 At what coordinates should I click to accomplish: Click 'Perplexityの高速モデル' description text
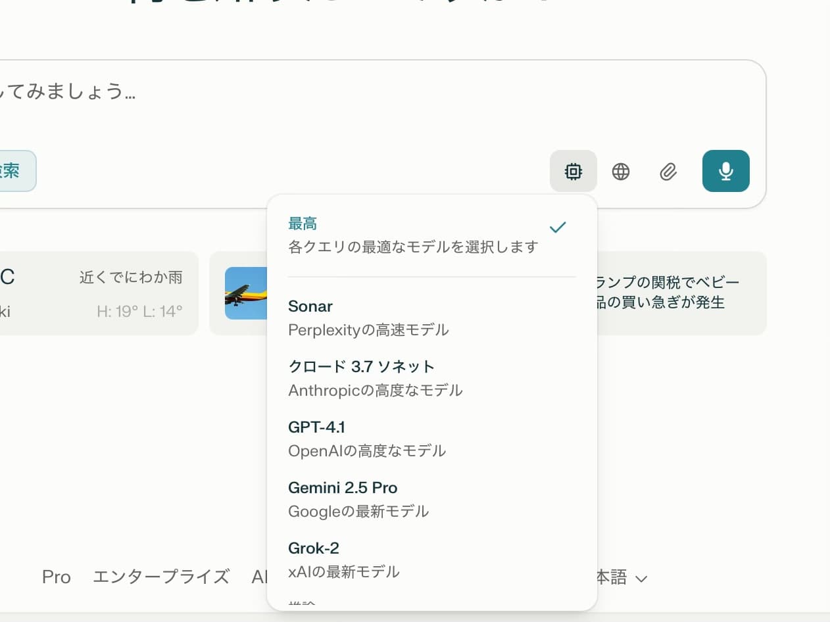coord(368,330)
